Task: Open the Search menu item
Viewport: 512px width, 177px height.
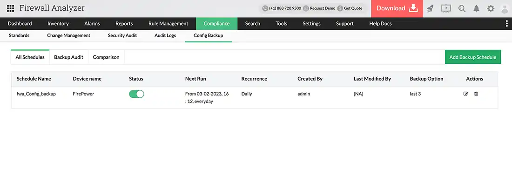Action: coord(253,23)
